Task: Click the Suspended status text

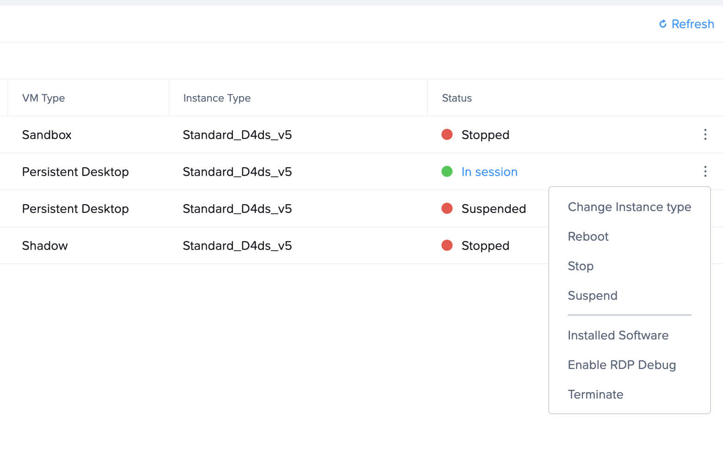Action: point(494,209)
